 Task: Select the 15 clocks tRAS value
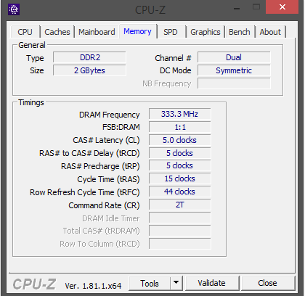[179, 178]
